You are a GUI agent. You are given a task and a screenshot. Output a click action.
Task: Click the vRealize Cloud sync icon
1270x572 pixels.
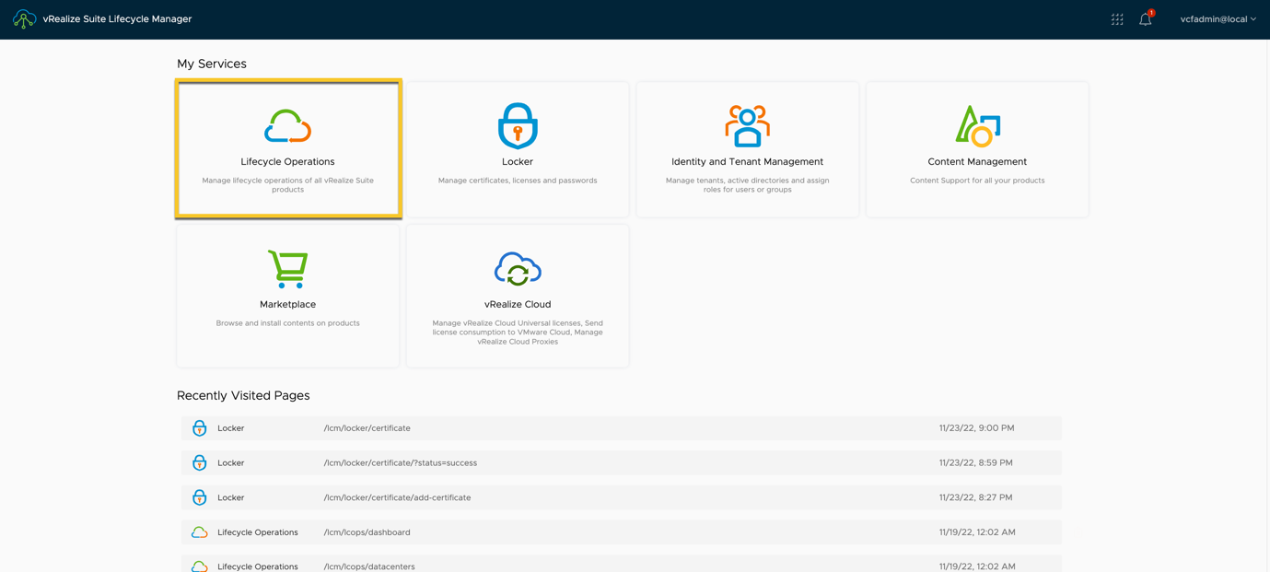(518, 269)
